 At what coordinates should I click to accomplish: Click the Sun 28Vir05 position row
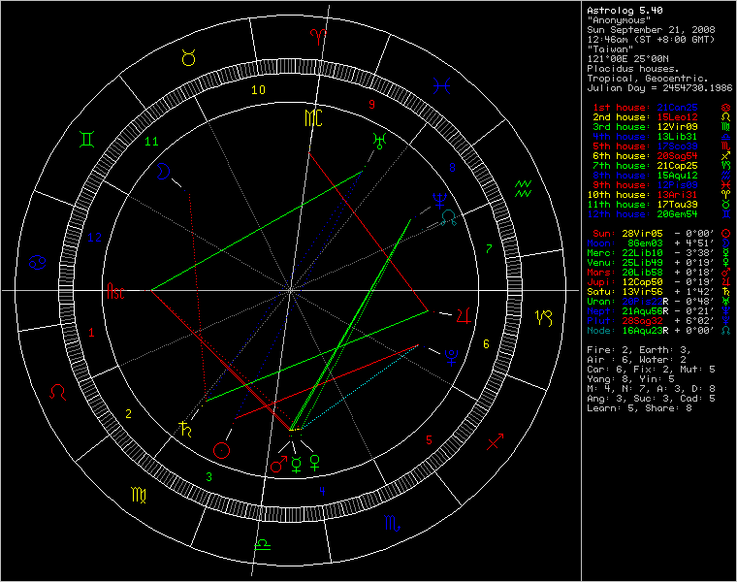pos(661,233)
